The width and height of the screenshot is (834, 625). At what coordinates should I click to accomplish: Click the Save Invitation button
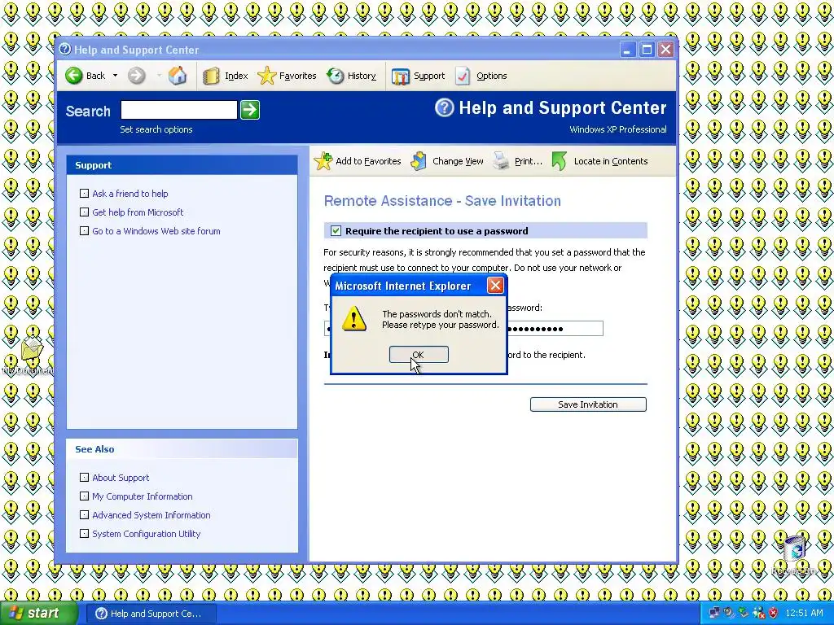[588, 404]
